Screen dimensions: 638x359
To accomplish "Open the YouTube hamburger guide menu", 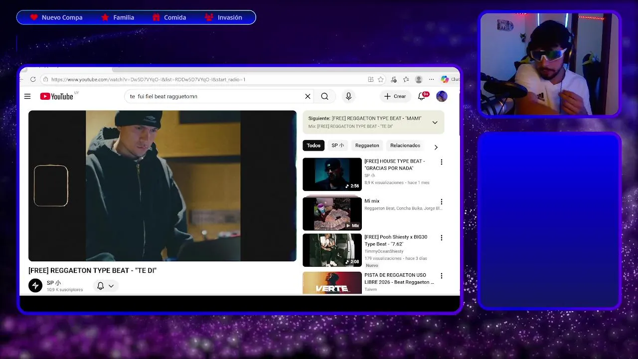I will (x=27, y=96).
